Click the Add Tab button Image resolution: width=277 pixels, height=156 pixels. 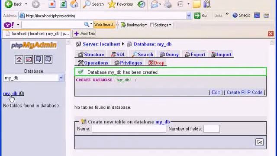(x=84, y=34)
